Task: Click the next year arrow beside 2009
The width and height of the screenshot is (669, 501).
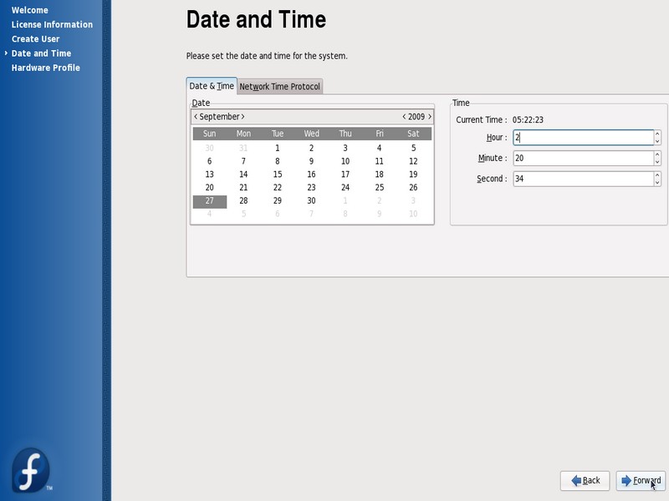Action: click(430, 117)
